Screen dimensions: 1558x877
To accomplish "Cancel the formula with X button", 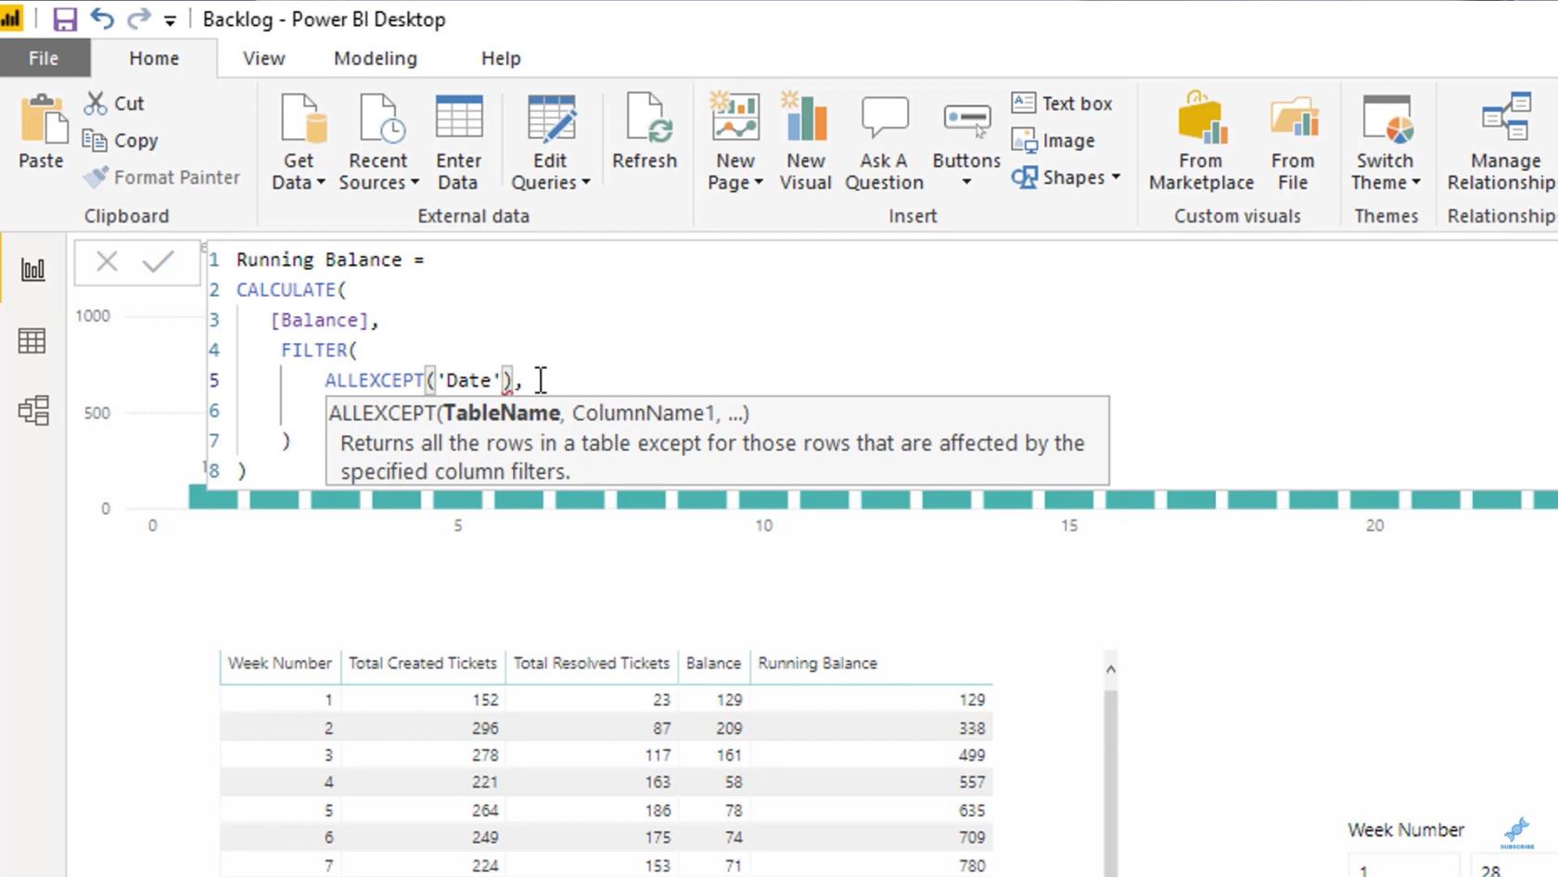I will pyautogui.click(x=108, y=262).
